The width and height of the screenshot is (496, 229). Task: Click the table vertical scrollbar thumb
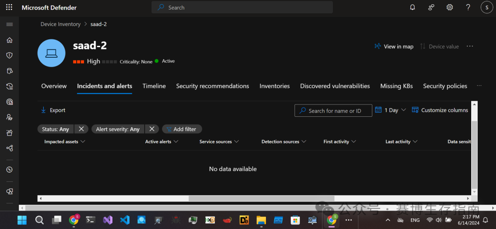[x=474, y=154]
